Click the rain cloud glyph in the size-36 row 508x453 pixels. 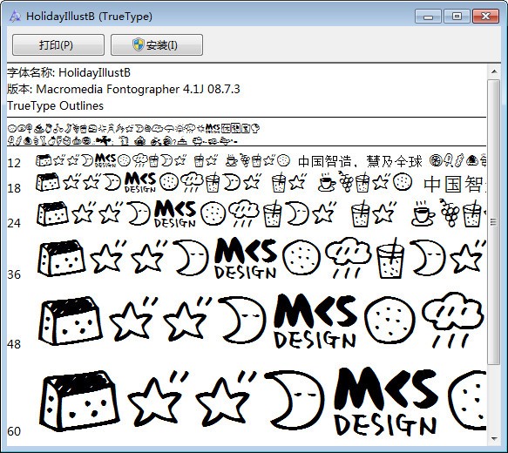pyautogui.click(x=349, y=258)
